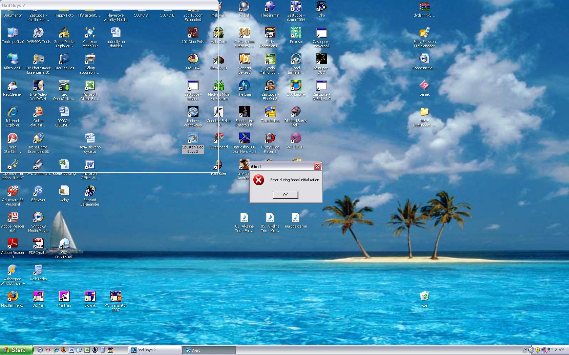Open the dvdshrink3 archive icon

click(x=424, y=7)
